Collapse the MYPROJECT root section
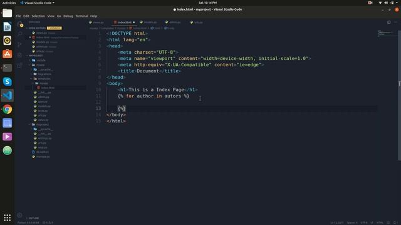The image size is (401, 225). [x=36, y=56]
